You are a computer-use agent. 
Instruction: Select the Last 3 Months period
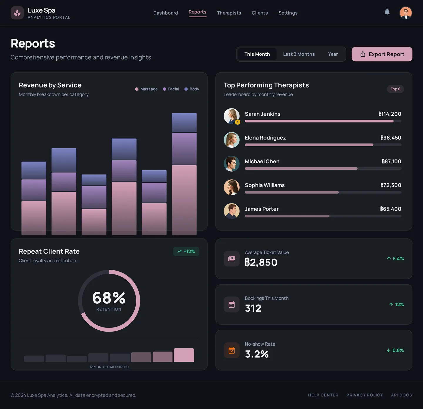[299, 54]
